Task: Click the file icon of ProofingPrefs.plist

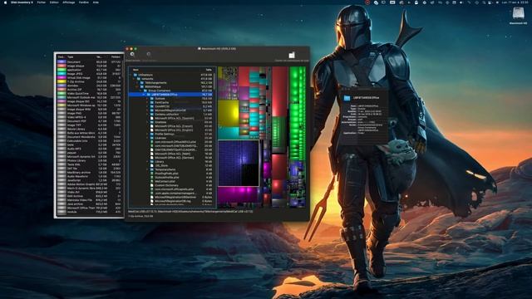Action: [152, 174]
